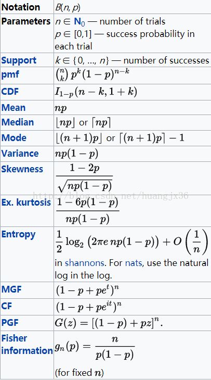Open the Support link
This screenshot has width=211, height=380.
click(x=19, y=60)
